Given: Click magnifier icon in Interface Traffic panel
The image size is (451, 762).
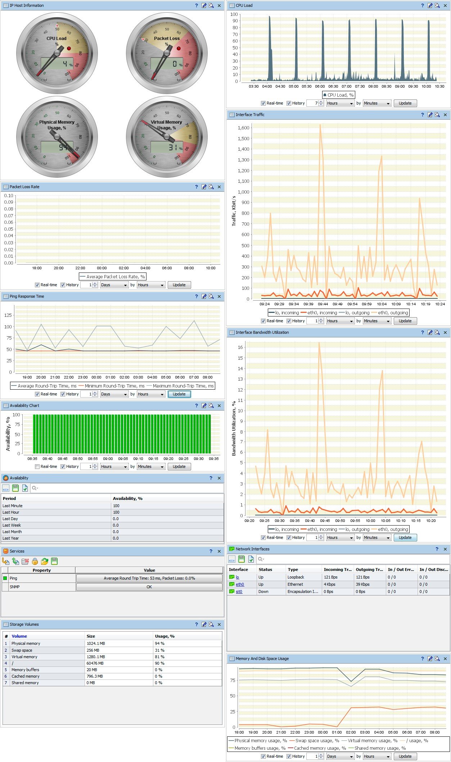Looking at the screenshot, I should tap(437, 115).
